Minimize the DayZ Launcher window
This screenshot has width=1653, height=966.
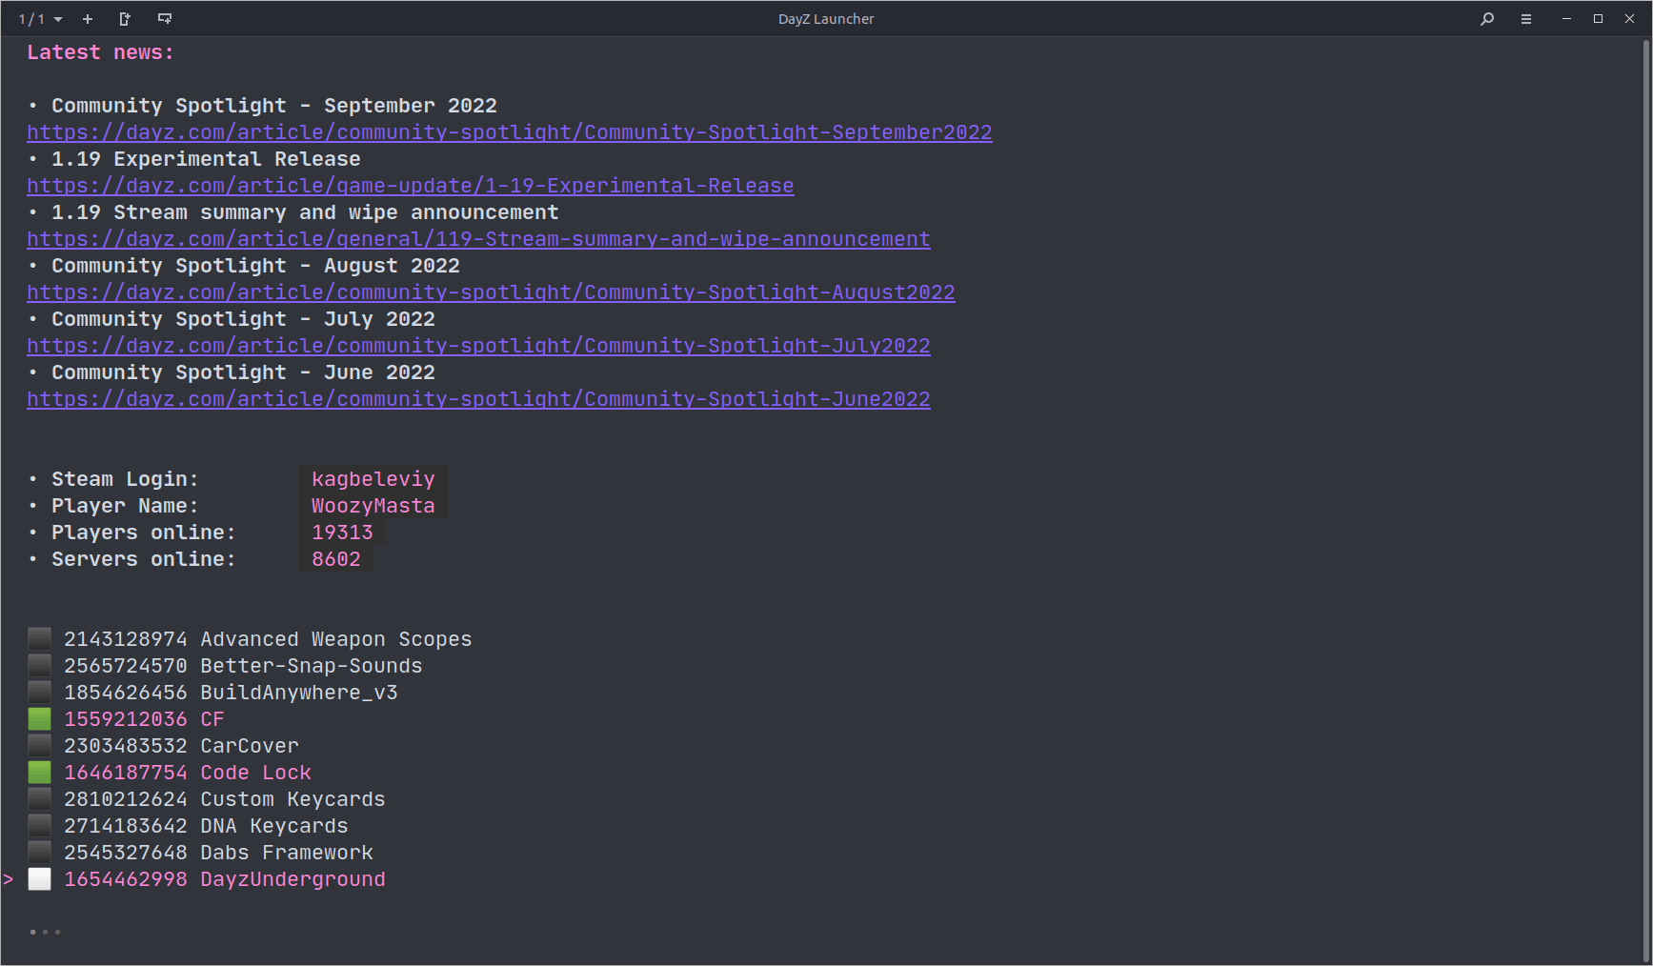tap(1566, 19)
